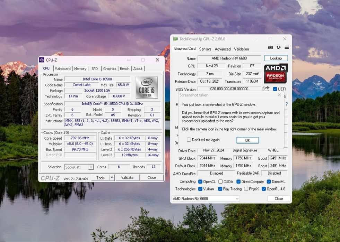Viewport: 340px width, 242px height.
Task: Click the Release Date value Oct 13, 2021
Action: 210,81
